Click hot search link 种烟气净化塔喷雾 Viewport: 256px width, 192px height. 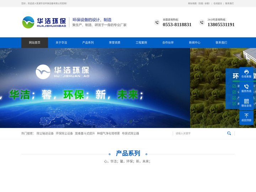(x=108, y=133)
